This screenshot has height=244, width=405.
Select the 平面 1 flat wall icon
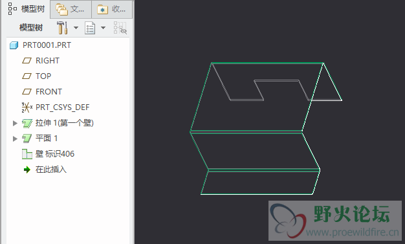tap(27, 139)
